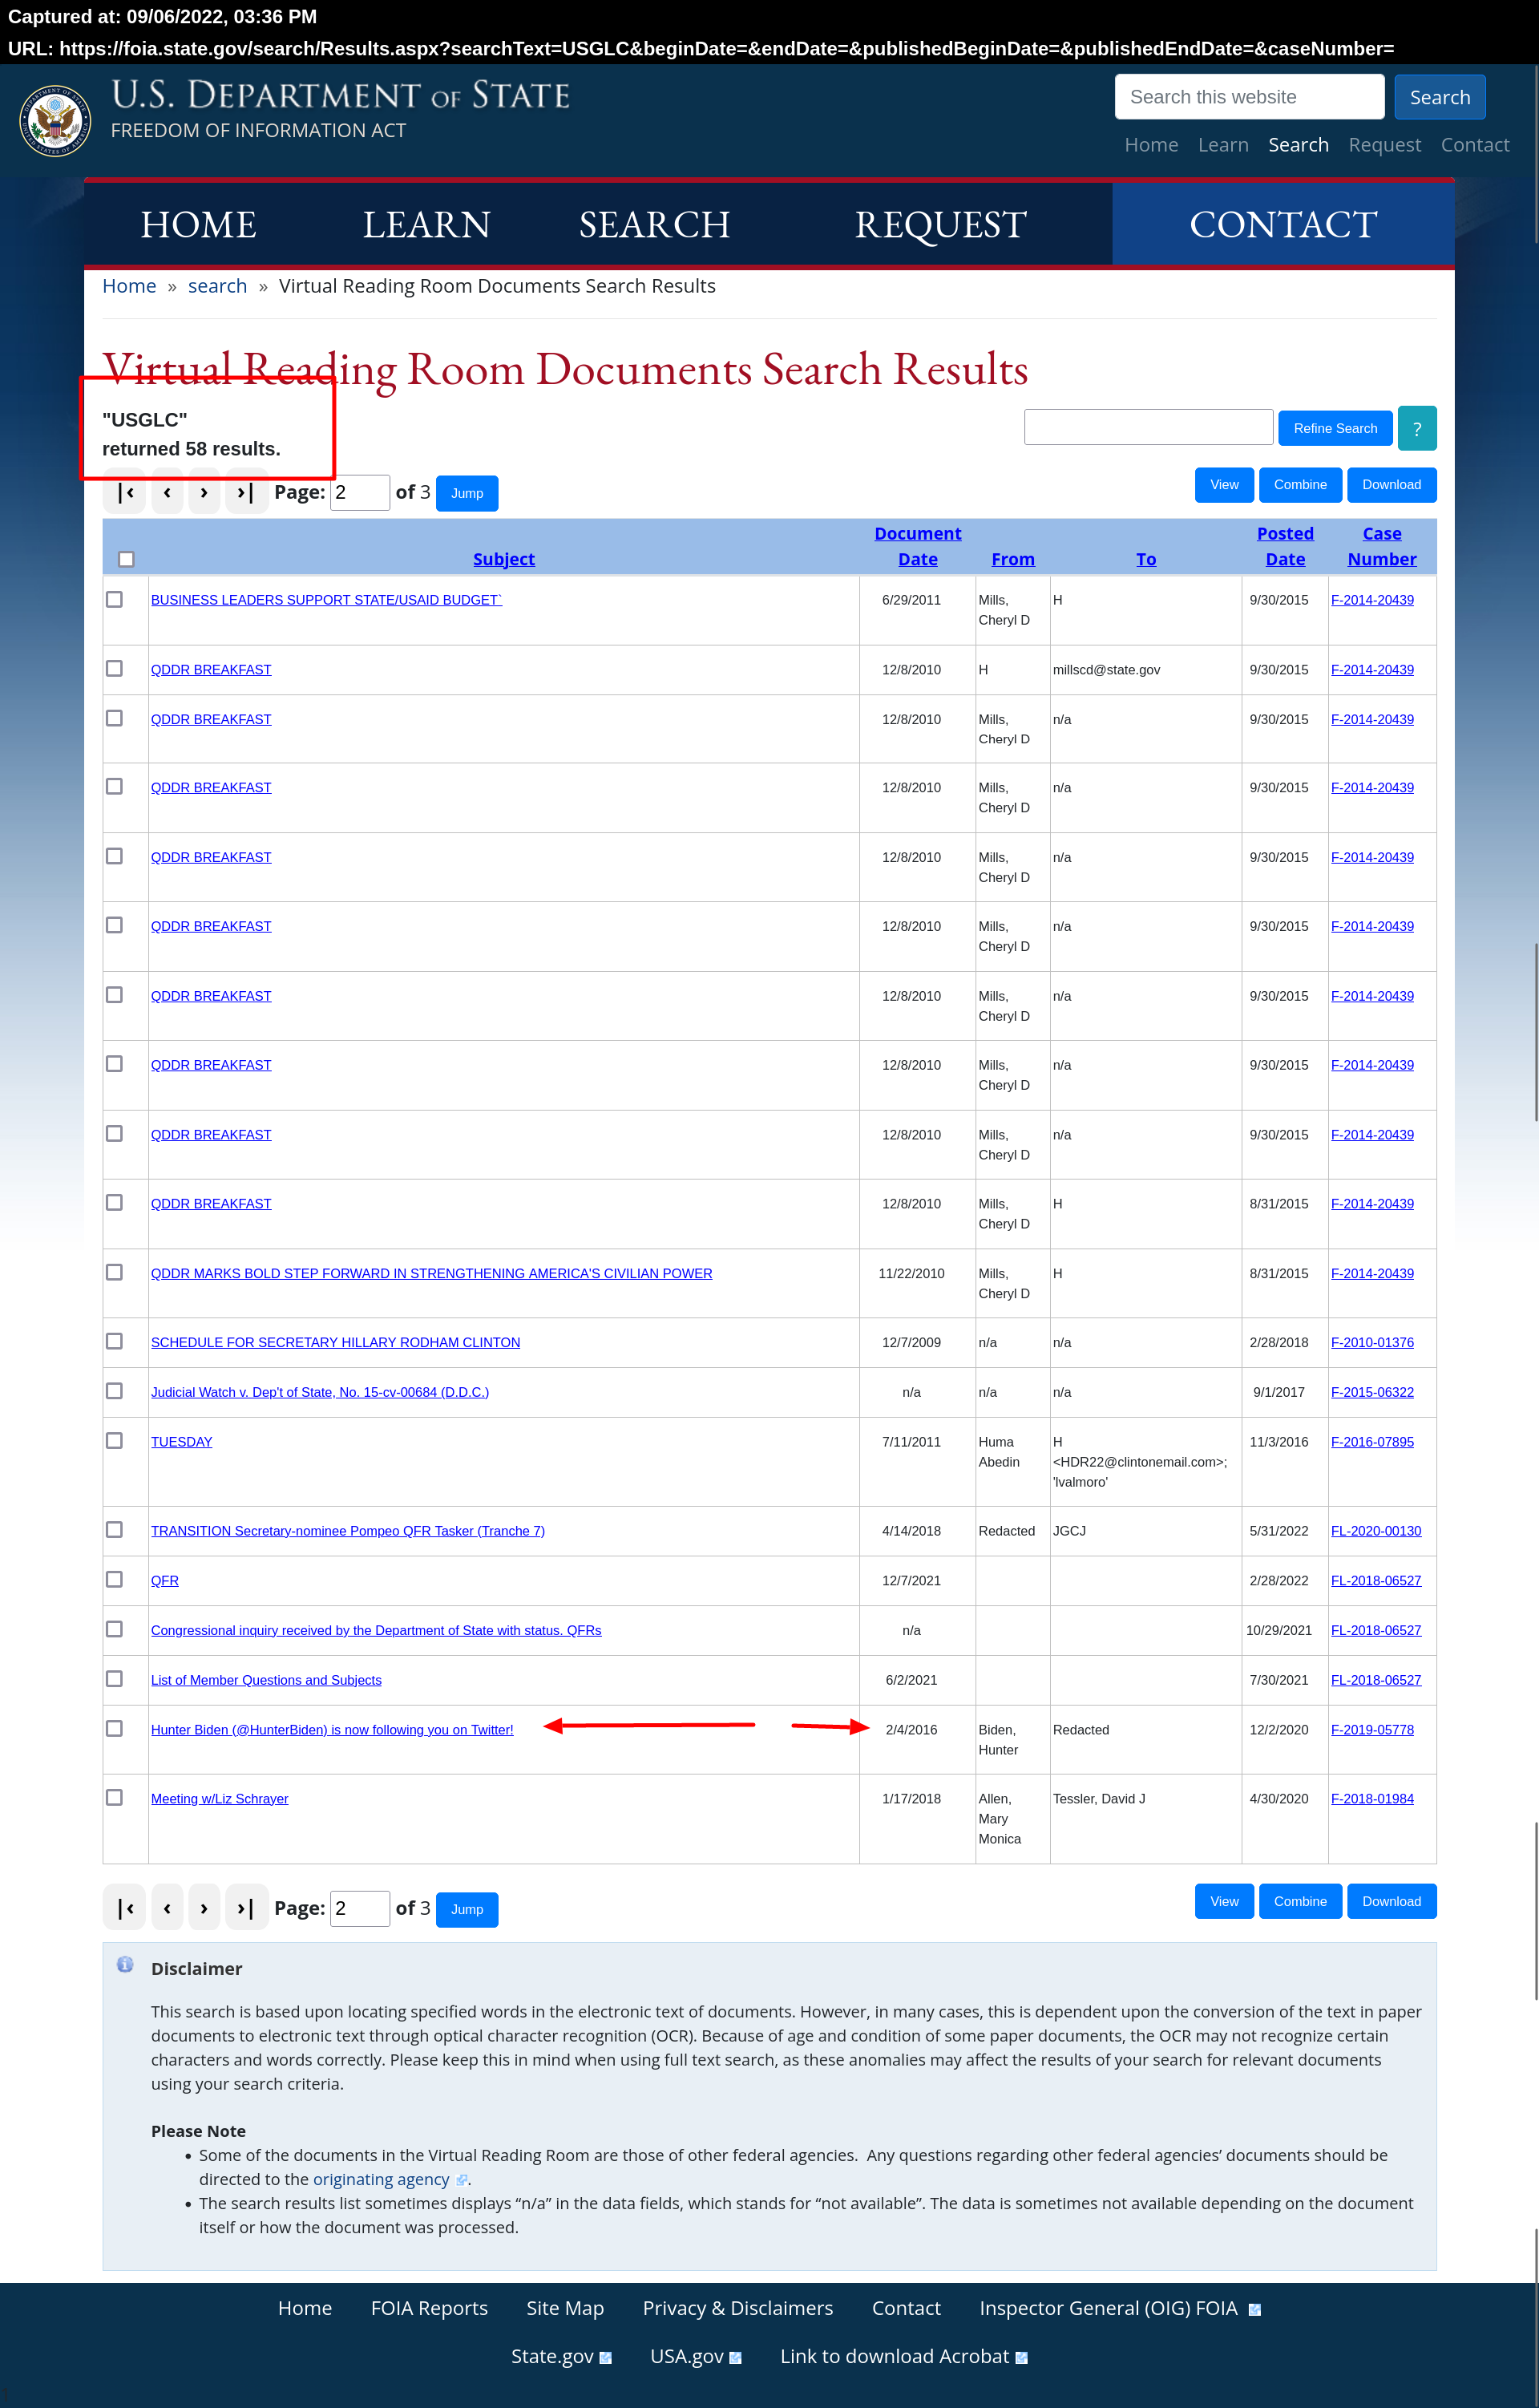This screenshot has height=2408, width=1539.
Task: Check the QDDR MARKS BOLD STEP row checkbox
Action: (x=114, y=1272)
